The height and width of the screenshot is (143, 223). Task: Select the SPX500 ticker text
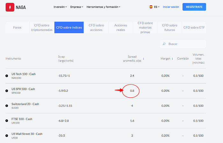tap(16, 93)
